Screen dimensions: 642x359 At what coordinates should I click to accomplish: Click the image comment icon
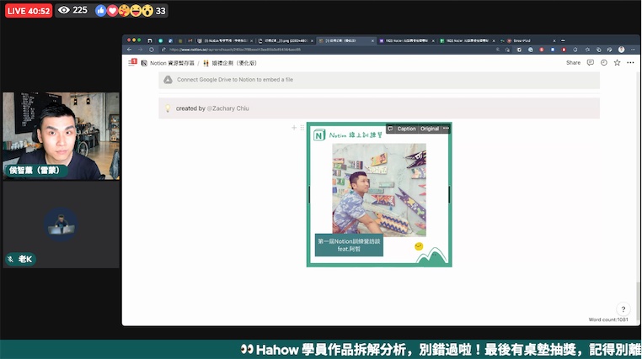pos(390,129)
